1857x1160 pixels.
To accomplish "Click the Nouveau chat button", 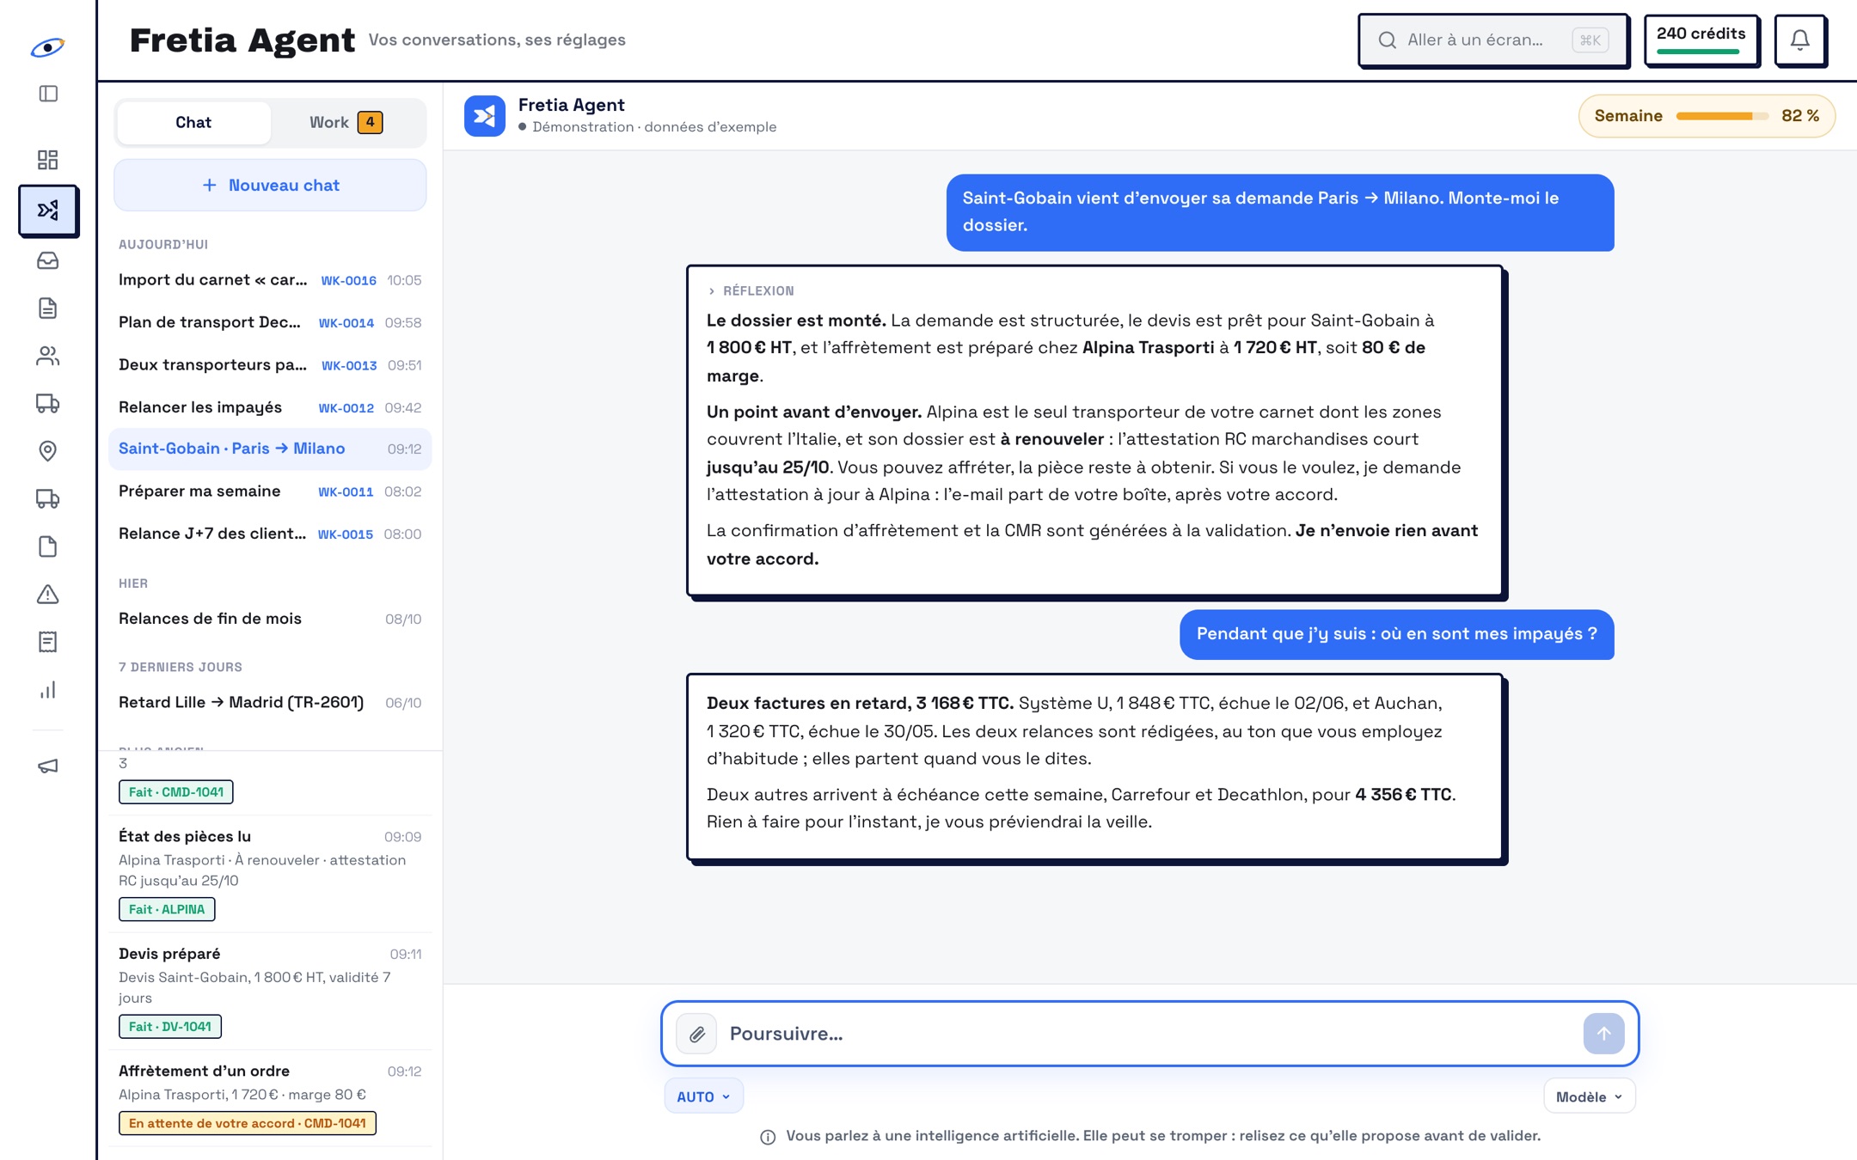I will click(x=270, y=185).
